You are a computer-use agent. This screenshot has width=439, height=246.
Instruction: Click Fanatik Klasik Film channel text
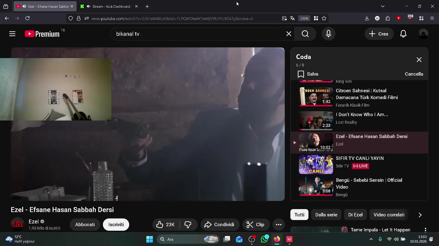point(352,105)
